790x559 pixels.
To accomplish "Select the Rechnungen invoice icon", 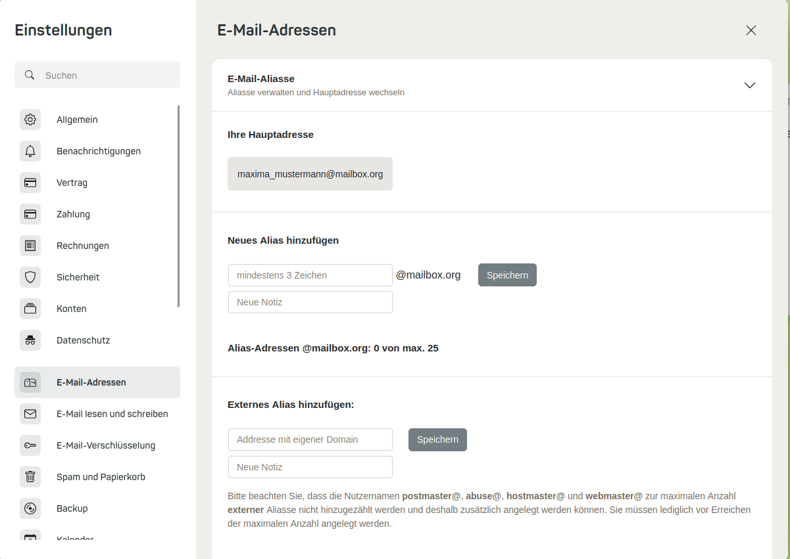I will 30,246.
